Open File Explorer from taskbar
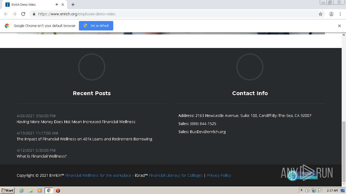The image size is (346, 194). pyautogui.click(x=31, y=190)
